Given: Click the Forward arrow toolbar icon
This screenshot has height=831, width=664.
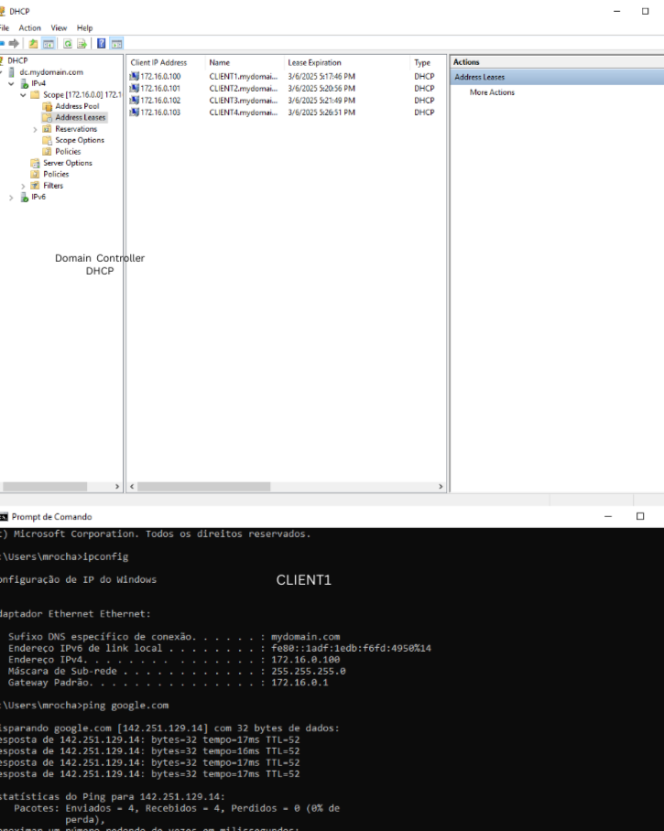Looking at the screenshot, I should point(14,43).
